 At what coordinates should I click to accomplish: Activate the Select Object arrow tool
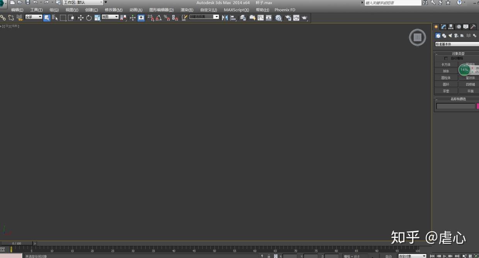(47, 18)
